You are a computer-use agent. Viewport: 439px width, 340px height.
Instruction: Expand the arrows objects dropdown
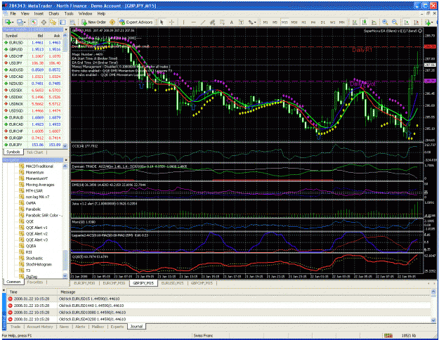pyautogui.click(x=255, y=22)
